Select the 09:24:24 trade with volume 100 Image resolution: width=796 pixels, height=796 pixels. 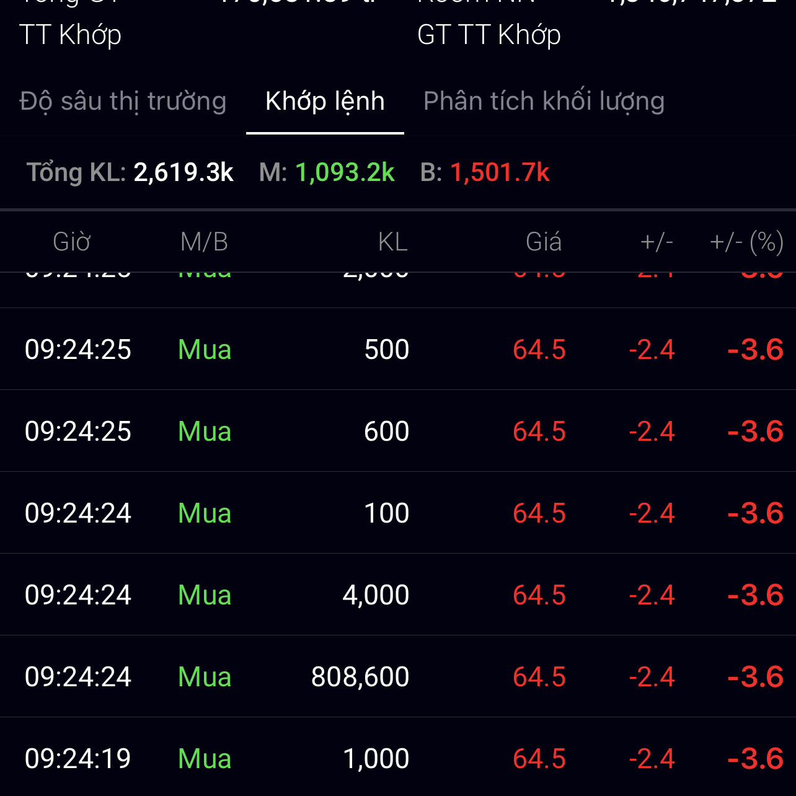pos(398,513)
